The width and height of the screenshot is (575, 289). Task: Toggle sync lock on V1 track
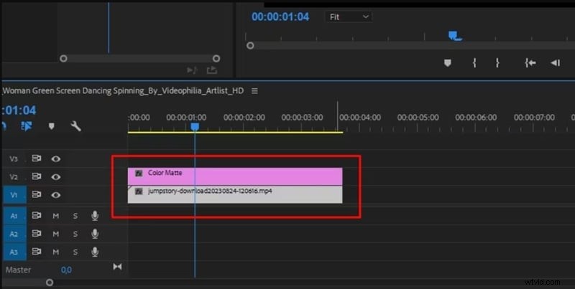37,194
